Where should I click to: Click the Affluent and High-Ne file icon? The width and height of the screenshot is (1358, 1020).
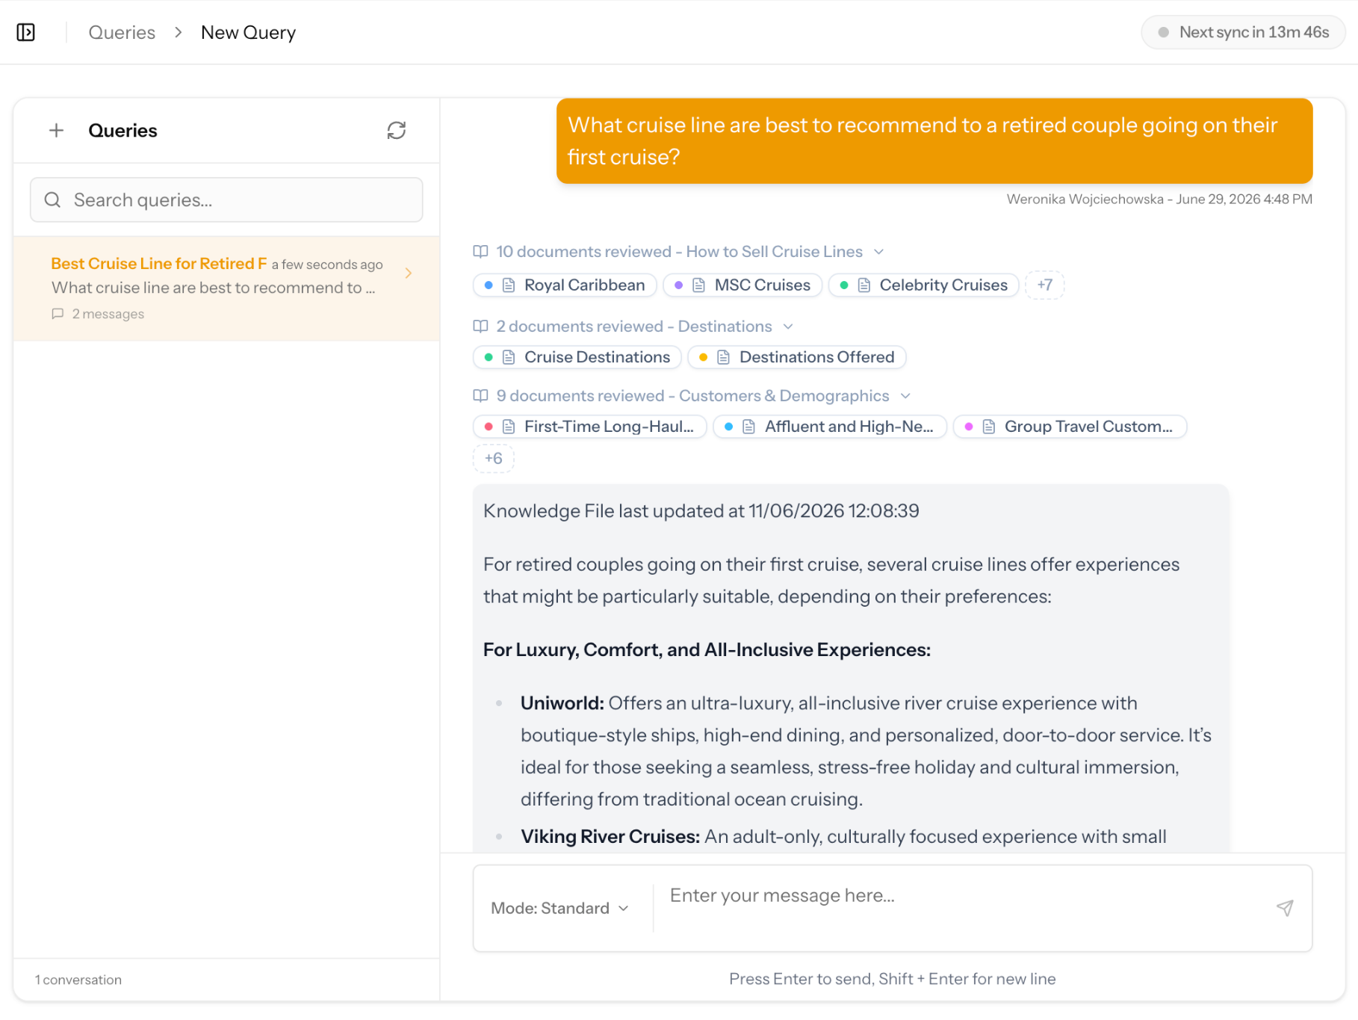(749, 427)
